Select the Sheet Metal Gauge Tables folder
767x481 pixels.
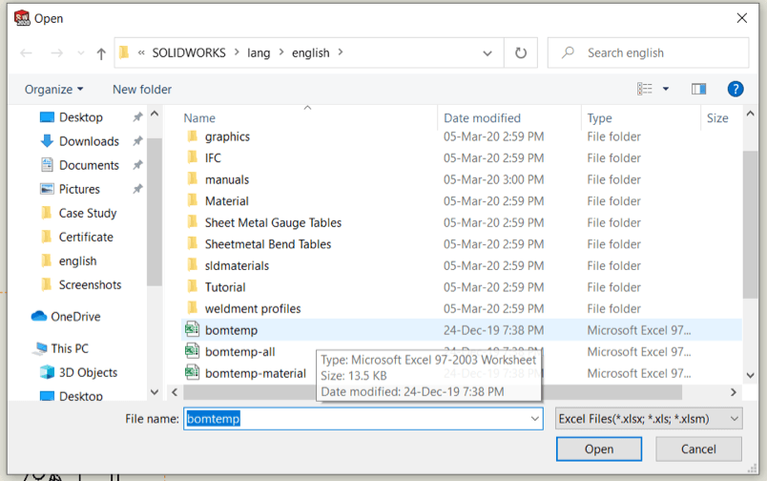click(x=273, y=222)
